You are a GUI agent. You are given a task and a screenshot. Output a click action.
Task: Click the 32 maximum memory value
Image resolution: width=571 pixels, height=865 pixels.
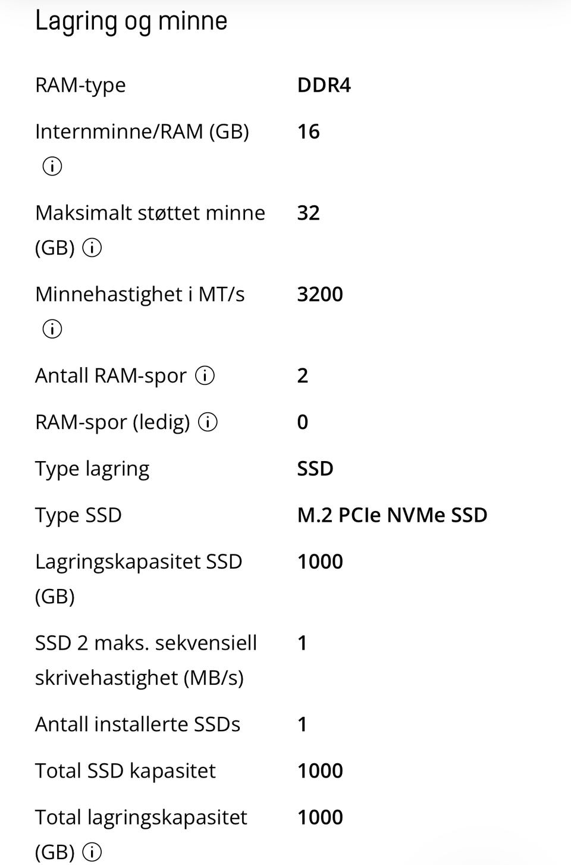click(x=309, y=213)
